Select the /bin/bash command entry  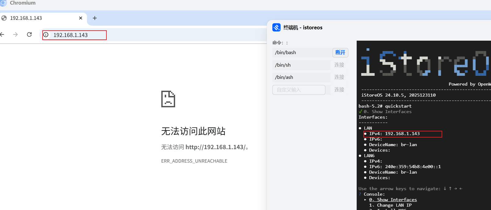301,53
